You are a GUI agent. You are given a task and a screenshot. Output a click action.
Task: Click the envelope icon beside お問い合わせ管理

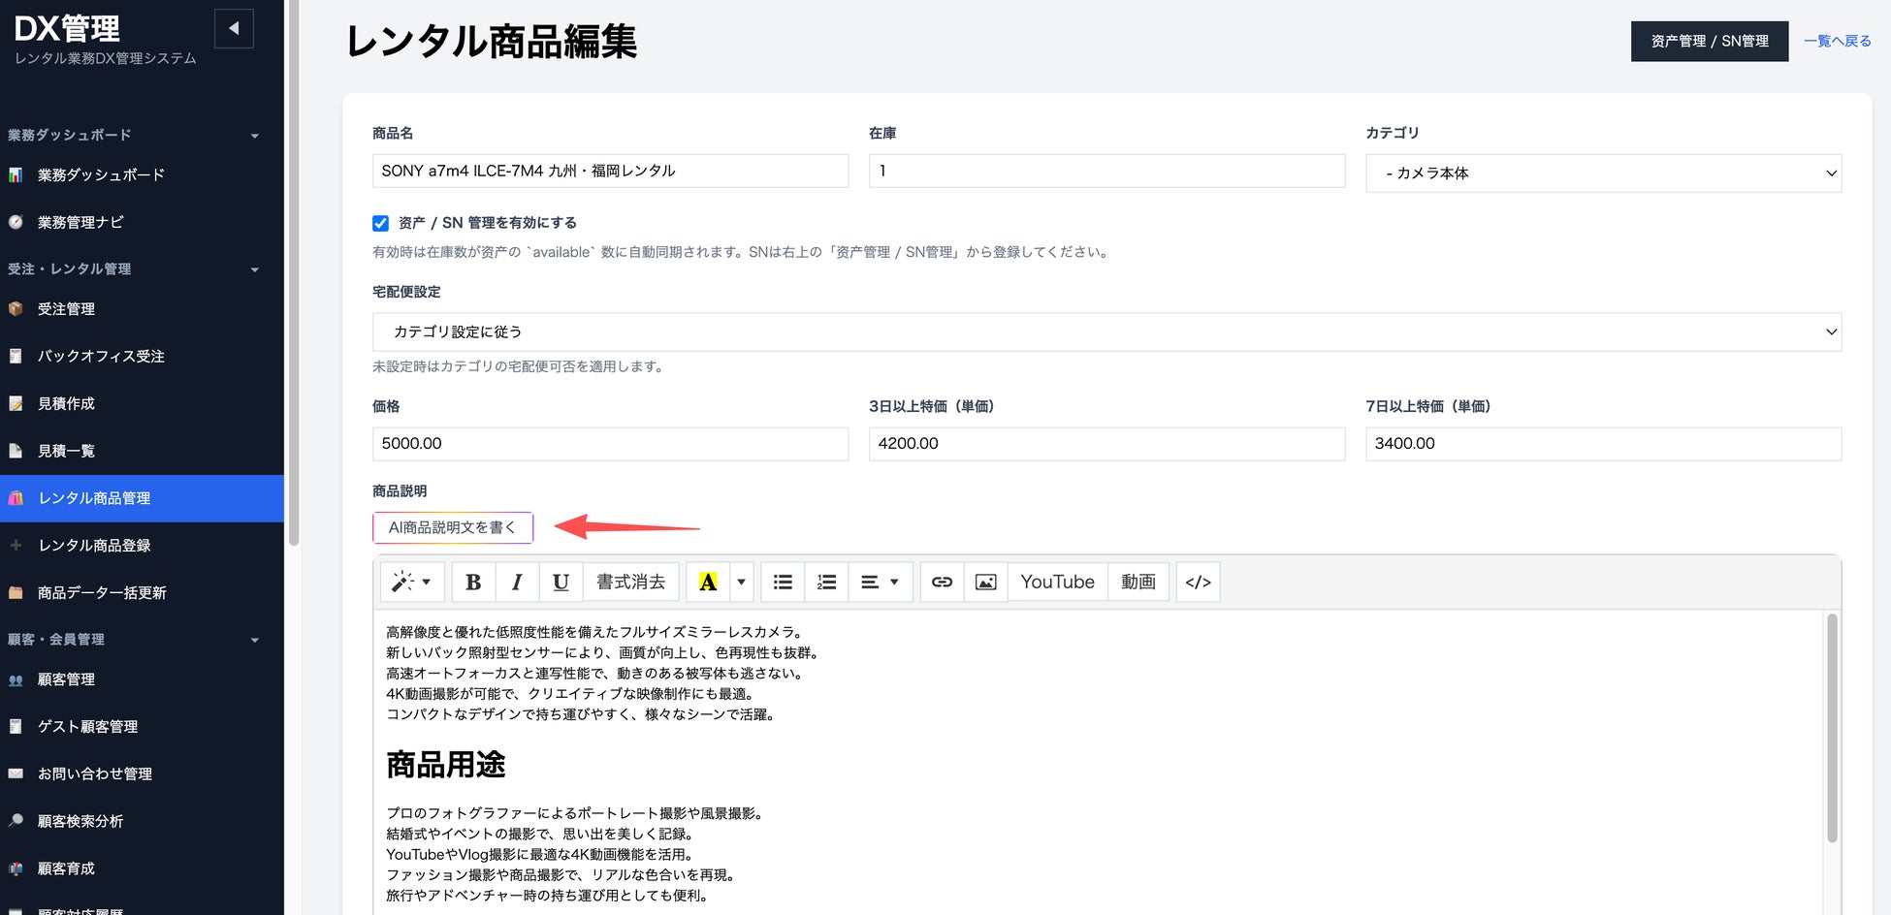(16, 773)
